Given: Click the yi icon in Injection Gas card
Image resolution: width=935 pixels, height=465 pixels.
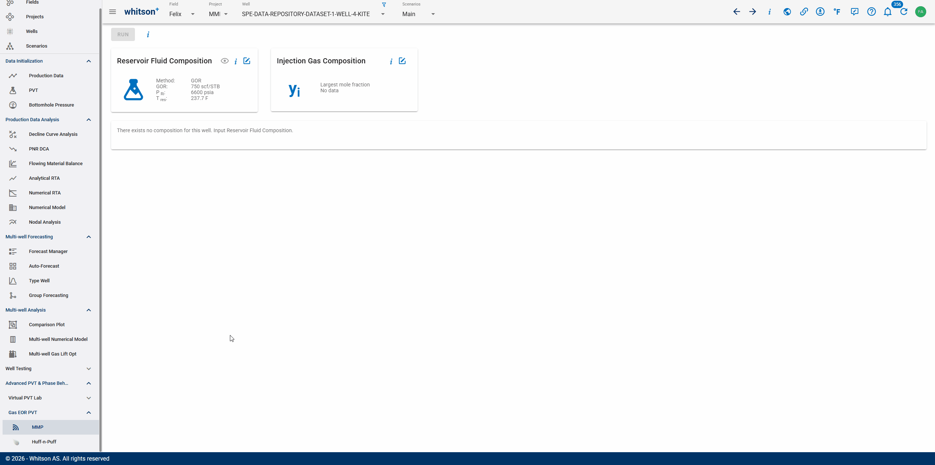Looking at the screenshot, I should coord(294,89).
